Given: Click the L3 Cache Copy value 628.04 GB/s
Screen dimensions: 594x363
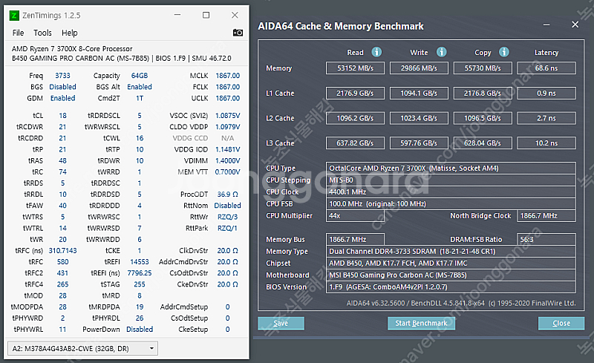Looking at the screenshot, I should pyautogui.click(x=483, y=143).
